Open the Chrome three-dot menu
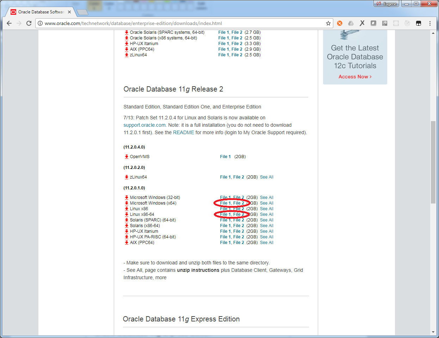The image size is (439, 338). 430,23
